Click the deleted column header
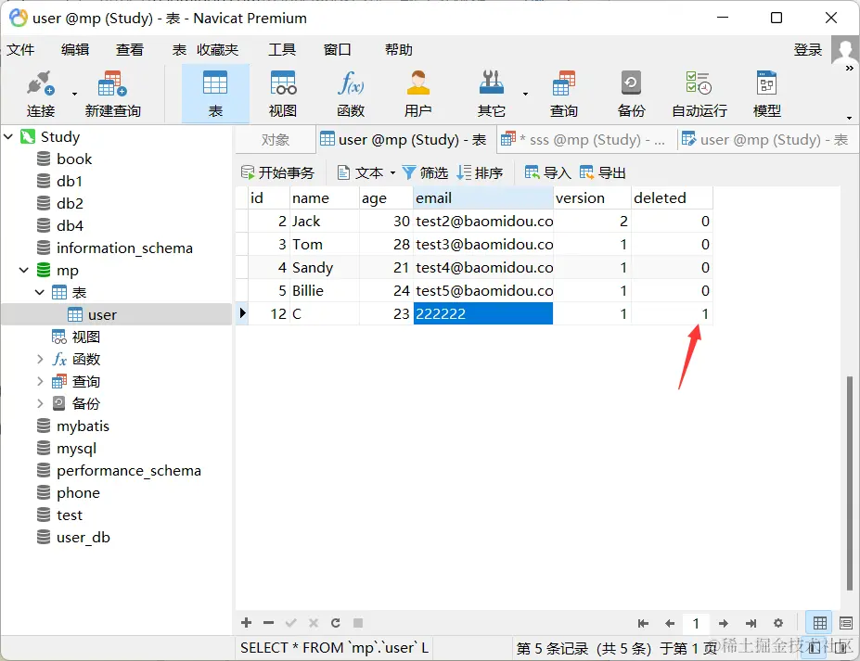Image resolution: width=860 pixels, height=661 pixels. (672, 197)
